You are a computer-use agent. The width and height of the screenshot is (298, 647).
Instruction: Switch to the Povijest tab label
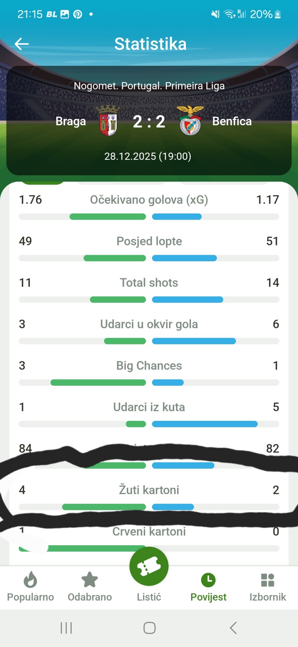pyautogui.click(x=208, y=597)
